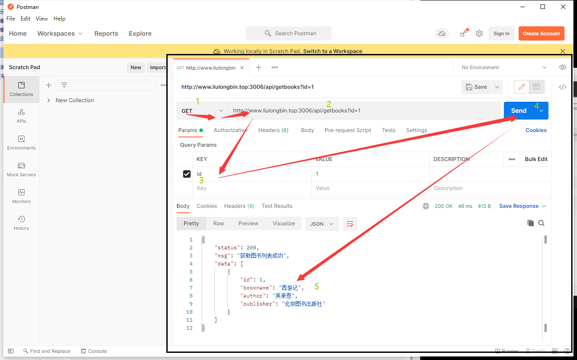Open the View menu
The height and width of the screenshot is (360, 577).
42,19
